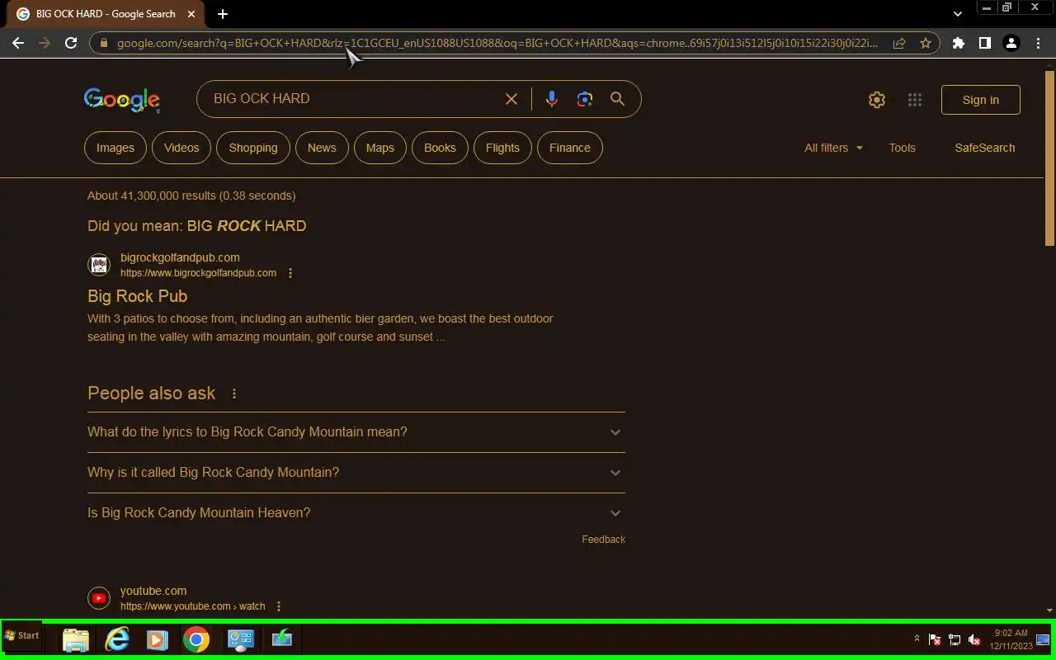Click the YouTube favicon icon

pos(99,598)
